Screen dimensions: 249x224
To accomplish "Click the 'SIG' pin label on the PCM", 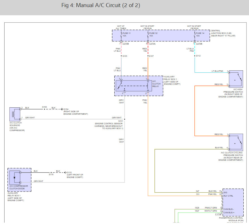I will [x=225, y=192].
